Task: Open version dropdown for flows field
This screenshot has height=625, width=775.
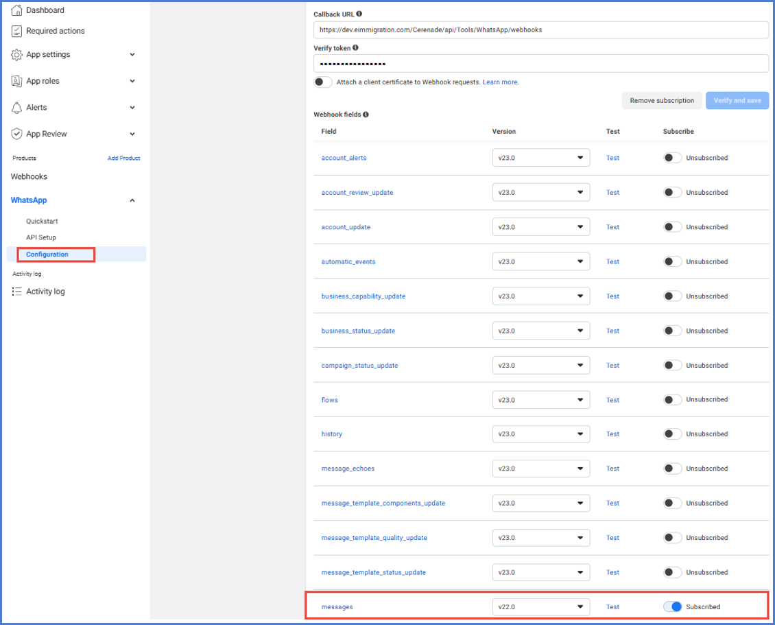Action: (x=540, y=399)
